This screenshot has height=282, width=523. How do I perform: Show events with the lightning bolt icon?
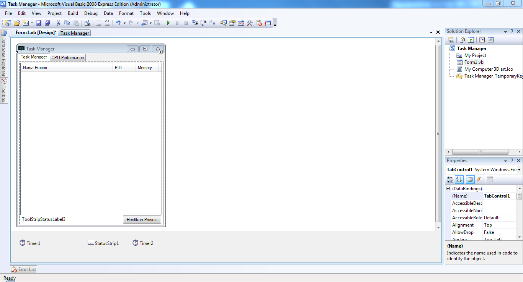tap(479, 180)
